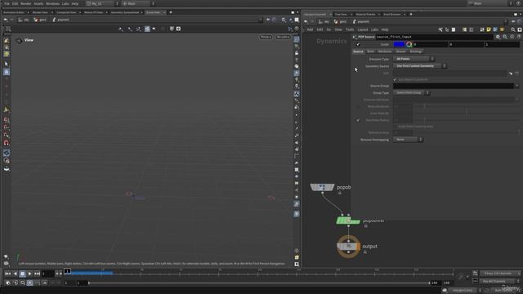Screen dimensions: 523x294
Task: Jump to last frame button
Action: (37, 274)
